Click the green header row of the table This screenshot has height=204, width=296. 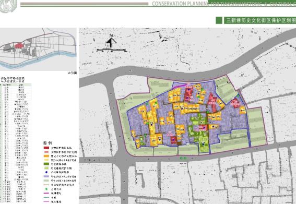pos(16,85)
